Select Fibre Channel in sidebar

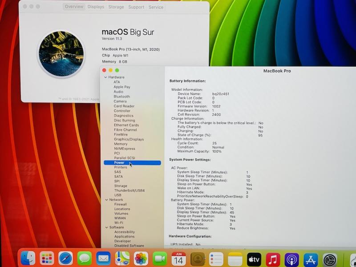tap(125, 130)
